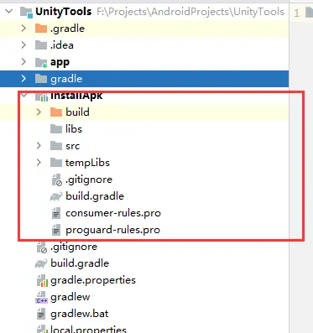313x333 pixels.
Task: Select the src folder name
Action: click(x=73, y=146)
